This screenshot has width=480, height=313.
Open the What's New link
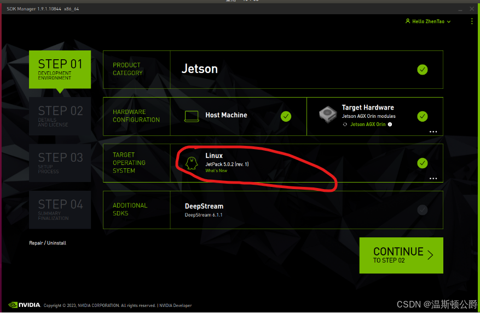(216, 171)
